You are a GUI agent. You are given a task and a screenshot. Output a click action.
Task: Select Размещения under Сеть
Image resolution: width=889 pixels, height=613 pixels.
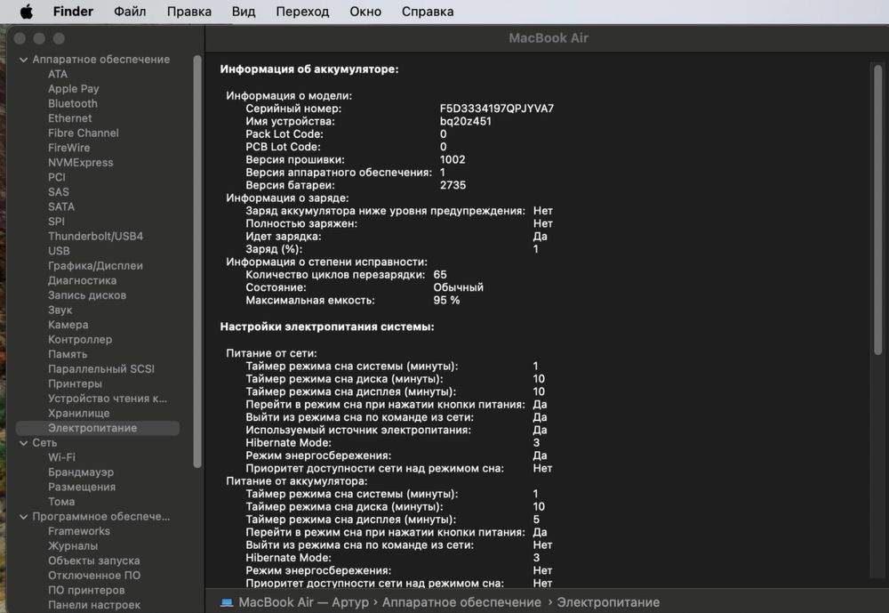[82, 487]
